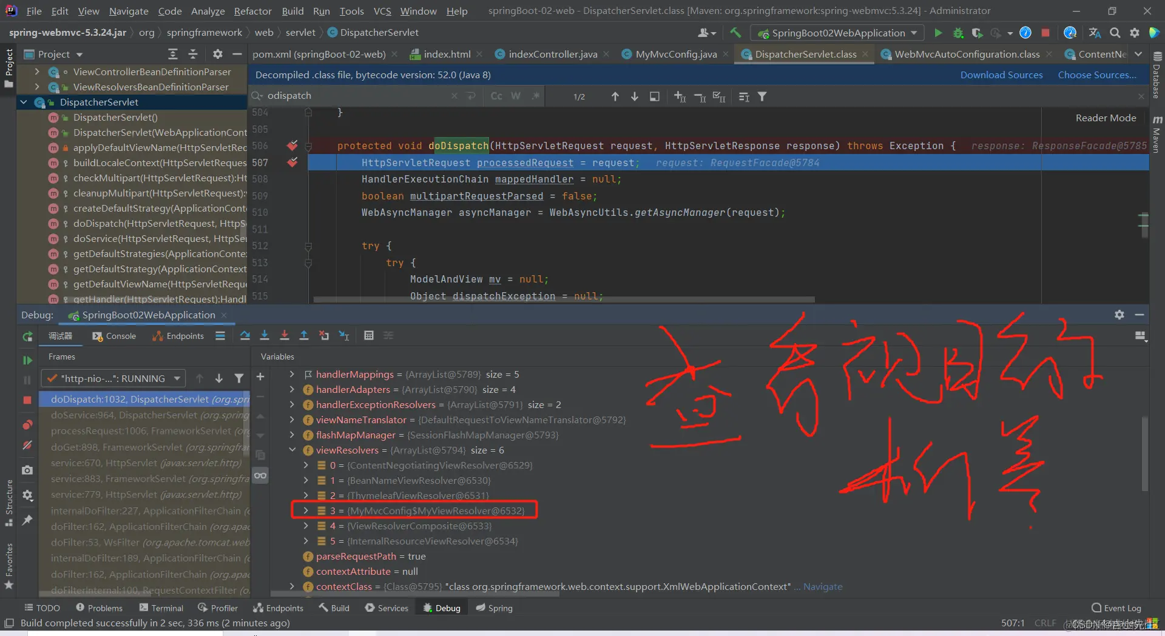Expand MyMvcConfig$MyViewResolver entry

[306, 510]
